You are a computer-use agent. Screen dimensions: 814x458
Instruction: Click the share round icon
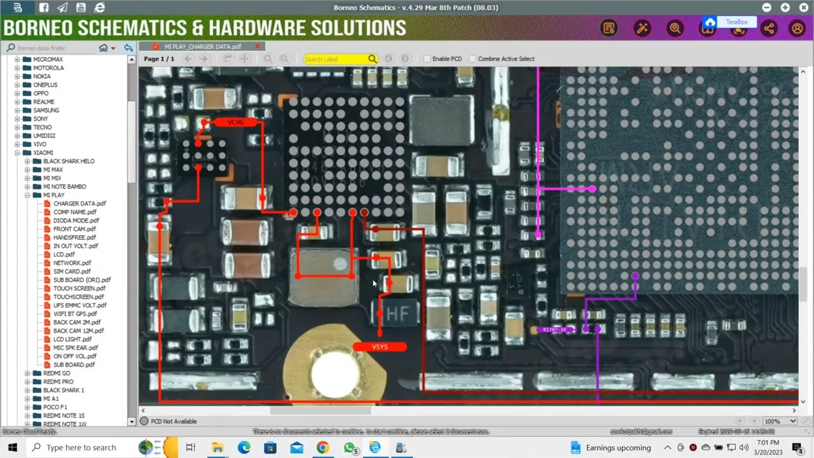click(x=769, y=28)
